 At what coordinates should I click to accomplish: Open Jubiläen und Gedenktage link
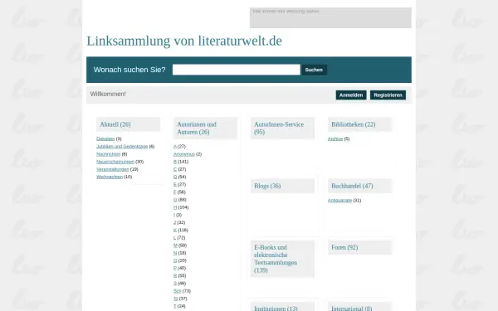[122, 146]
